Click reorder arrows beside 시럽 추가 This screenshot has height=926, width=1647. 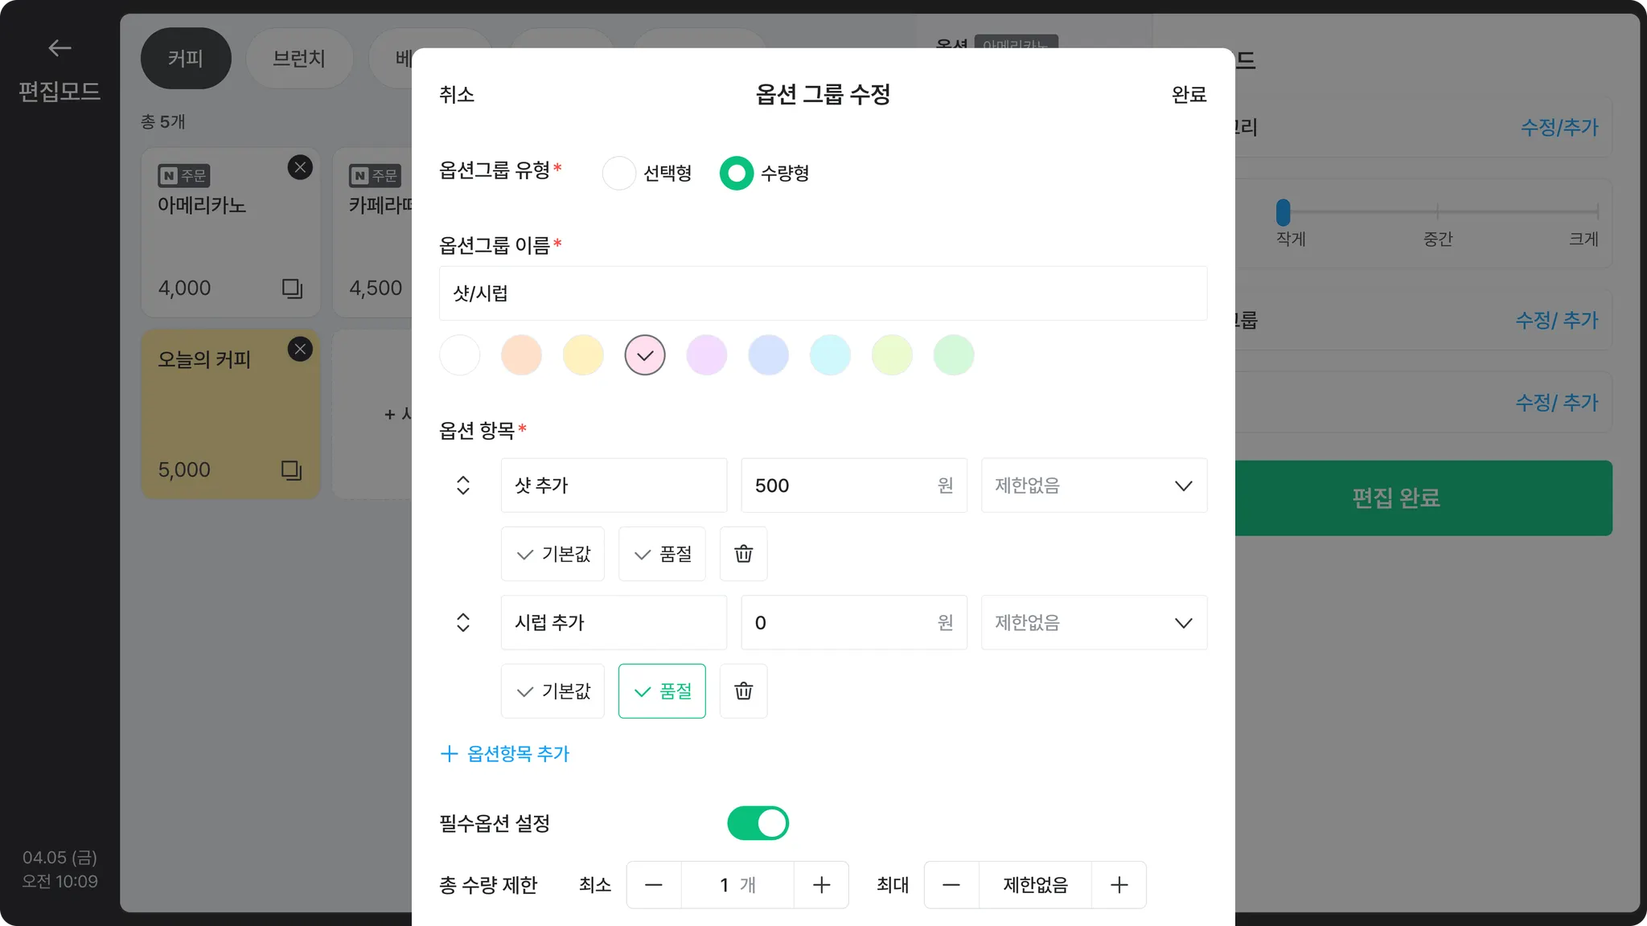(x=463, y=623)
